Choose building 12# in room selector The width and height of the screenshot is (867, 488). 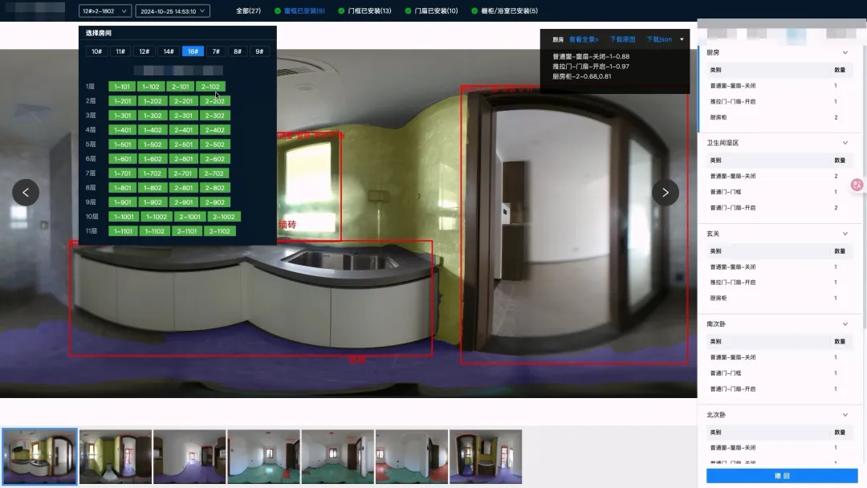pyautogui.click(x=144, y=51)
